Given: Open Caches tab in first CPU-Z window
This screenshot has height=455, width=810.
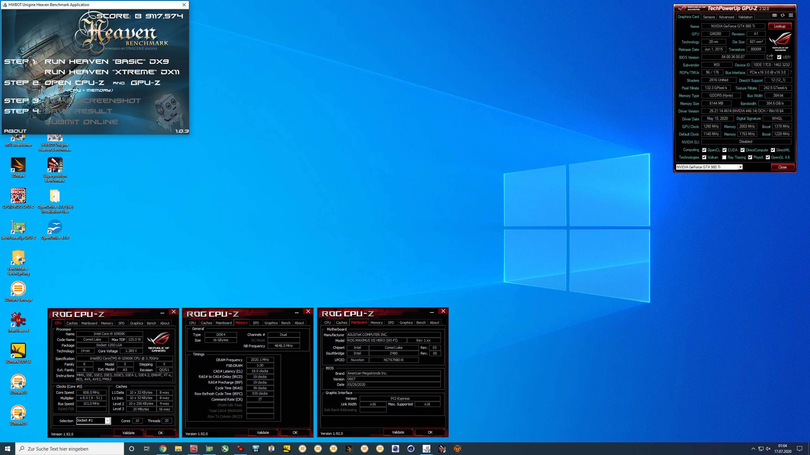Looking at the screenshot, I should coord(72,323).
